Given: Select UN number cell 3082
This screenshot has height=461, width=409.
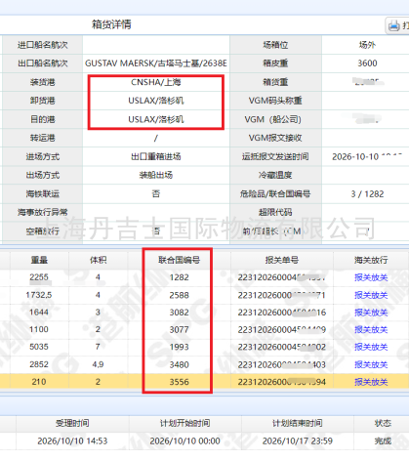Looking at the screenshot, I should point(179,313).
